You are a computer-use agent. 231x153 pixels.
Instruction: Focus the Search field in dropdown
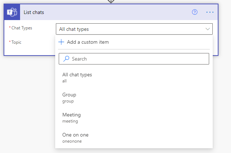pyautogui.click(x=138, y=59)
